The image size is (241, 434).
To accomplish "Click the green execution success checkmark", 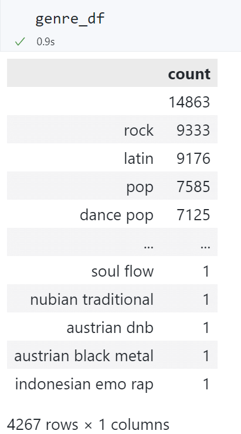I will pyautogui.click(x=20, y=42).
